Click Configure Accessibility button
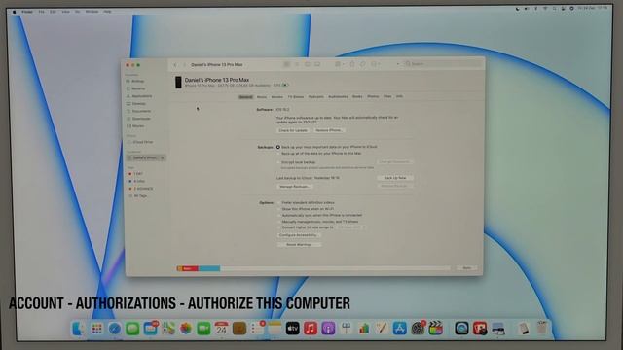 pyautogui.click(x=298, y=235)
